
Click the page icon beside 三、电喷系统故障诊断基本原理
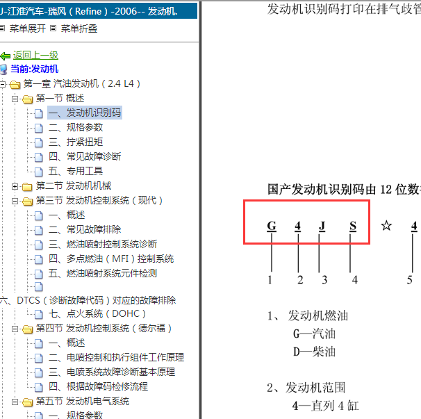click(x=39, y=372)
